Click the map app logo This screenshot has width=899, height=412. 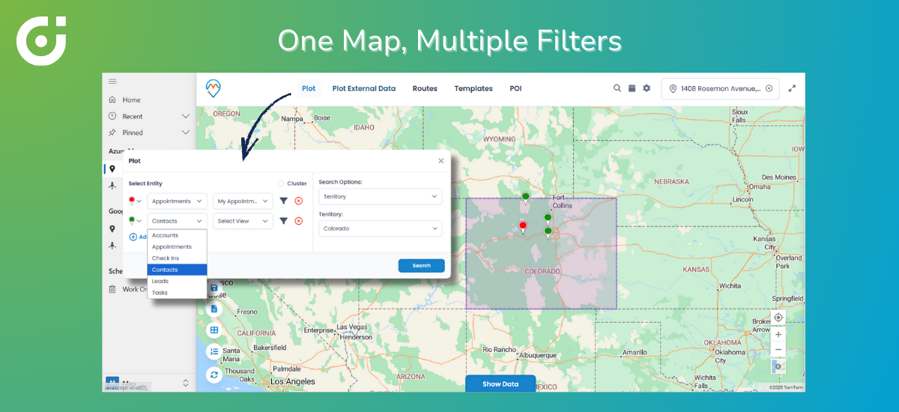214,88
